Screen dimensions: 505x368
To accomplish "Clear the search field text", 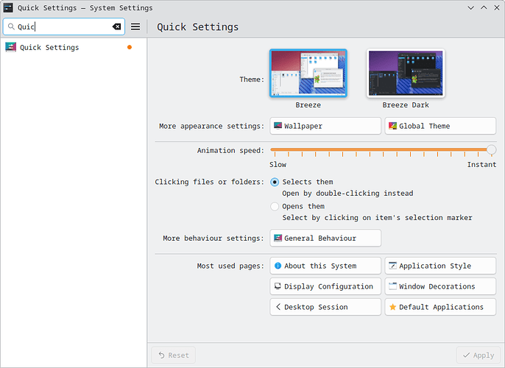I will point(116,26).
